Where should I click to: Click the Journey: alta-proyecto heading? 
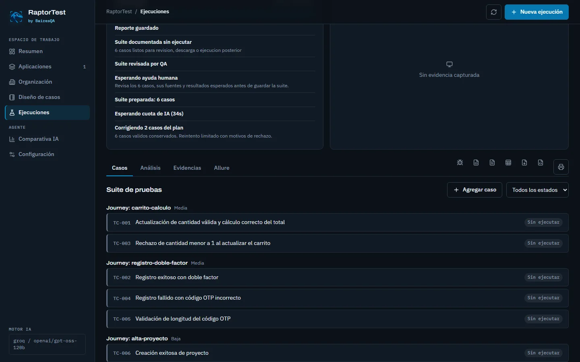point(137,339)
